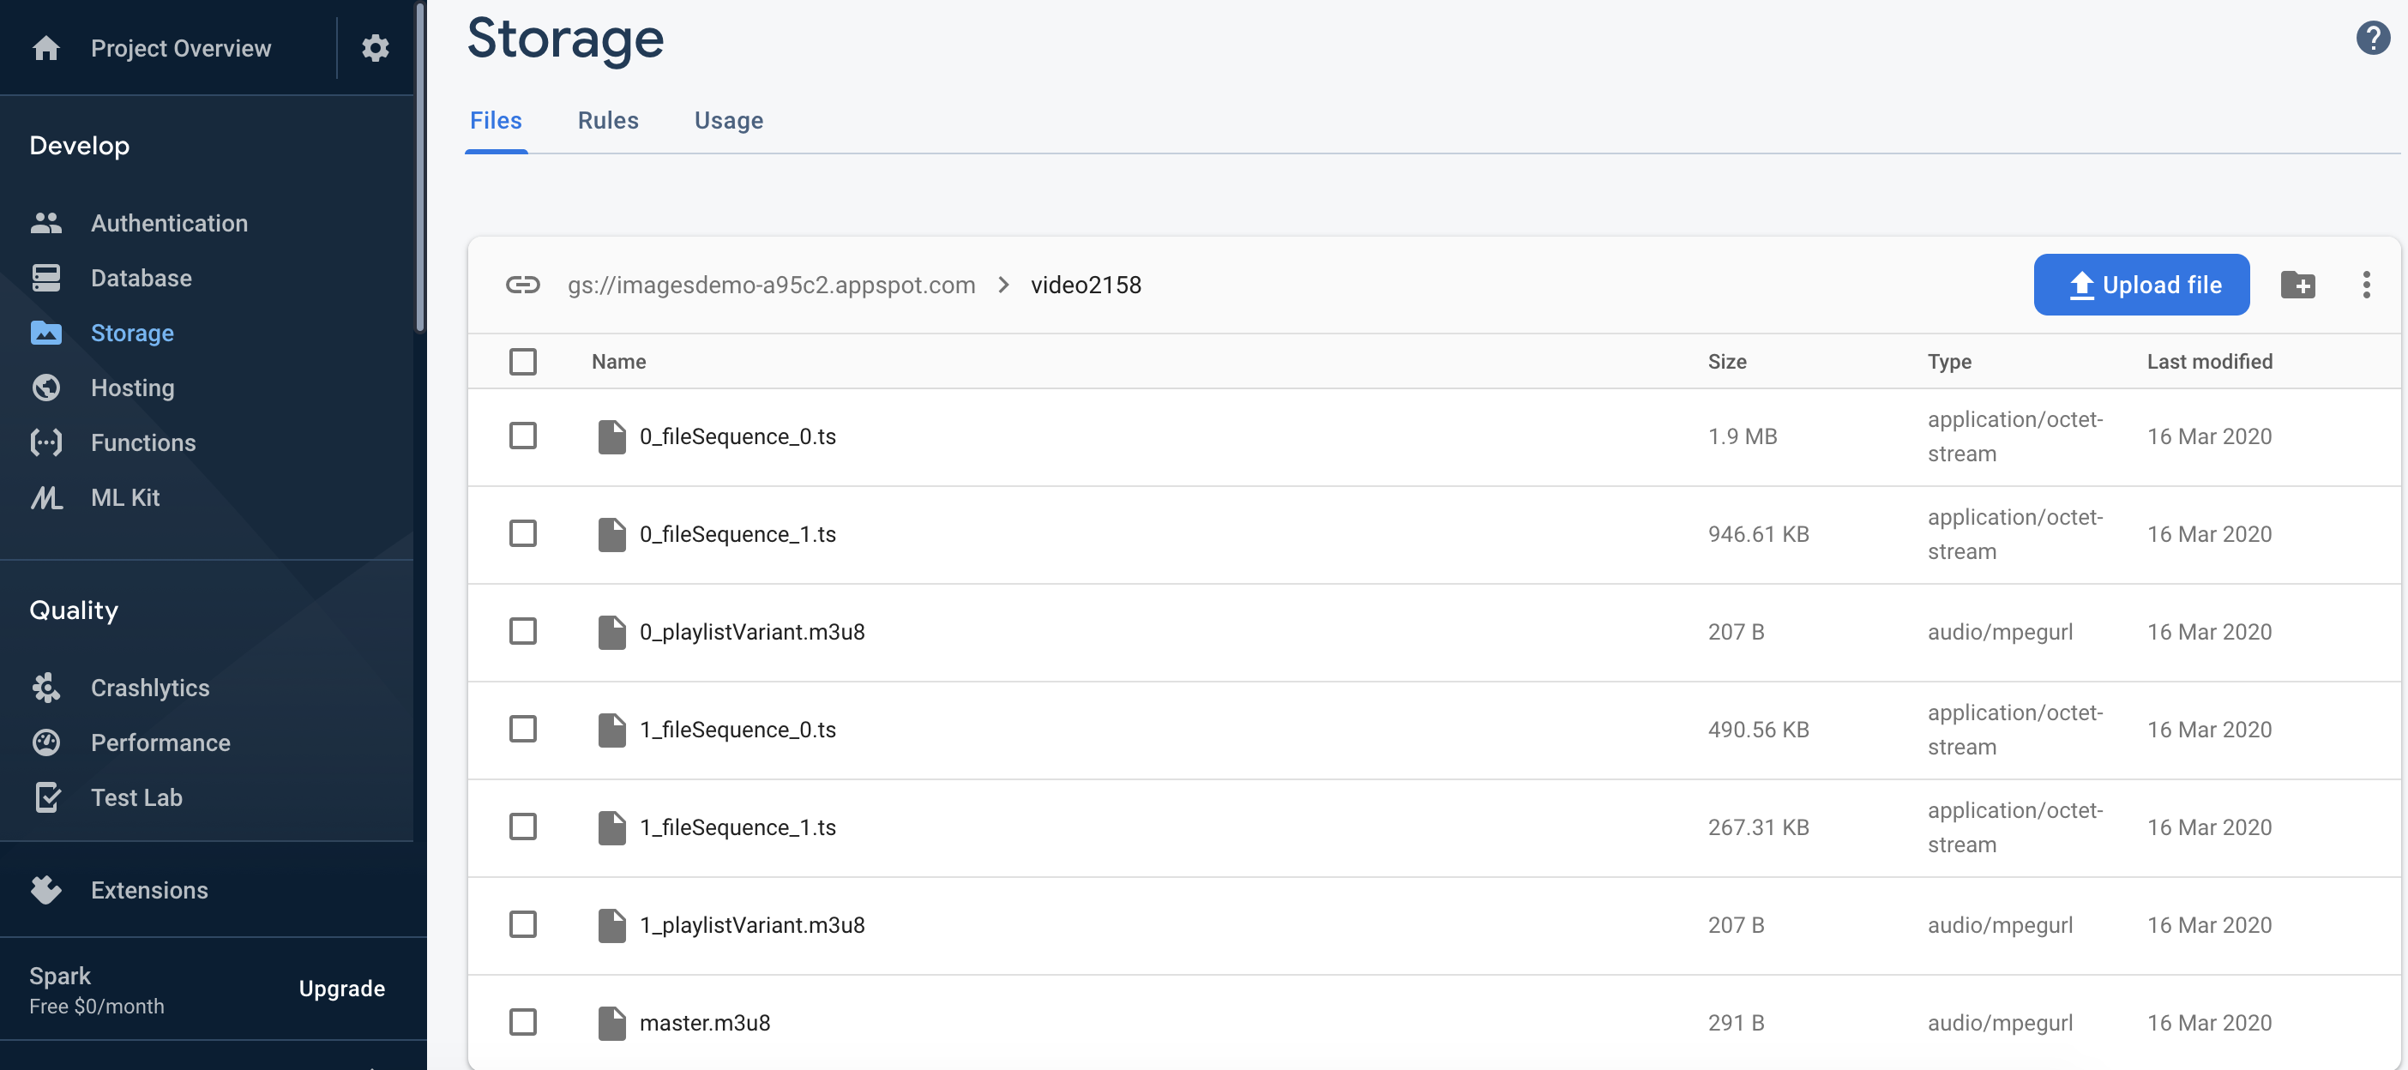Open Performance in the sidebar

tap(160, 742)
